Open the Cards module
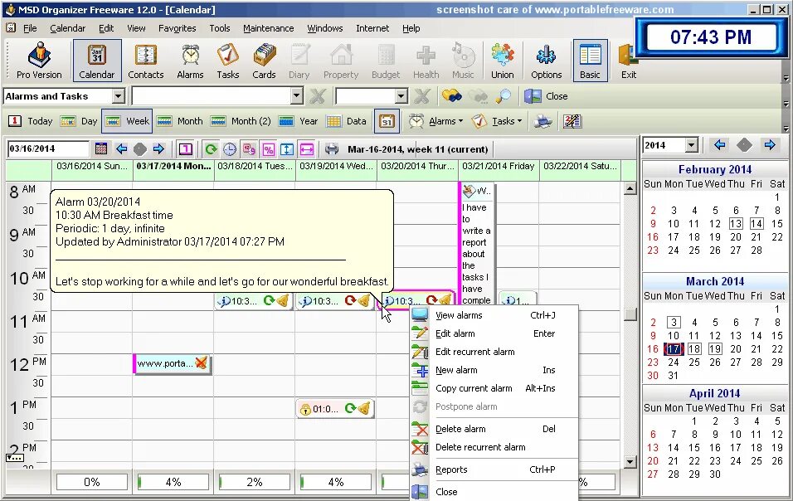Viewport: 793px width, 501px height. tap(264, 60)
